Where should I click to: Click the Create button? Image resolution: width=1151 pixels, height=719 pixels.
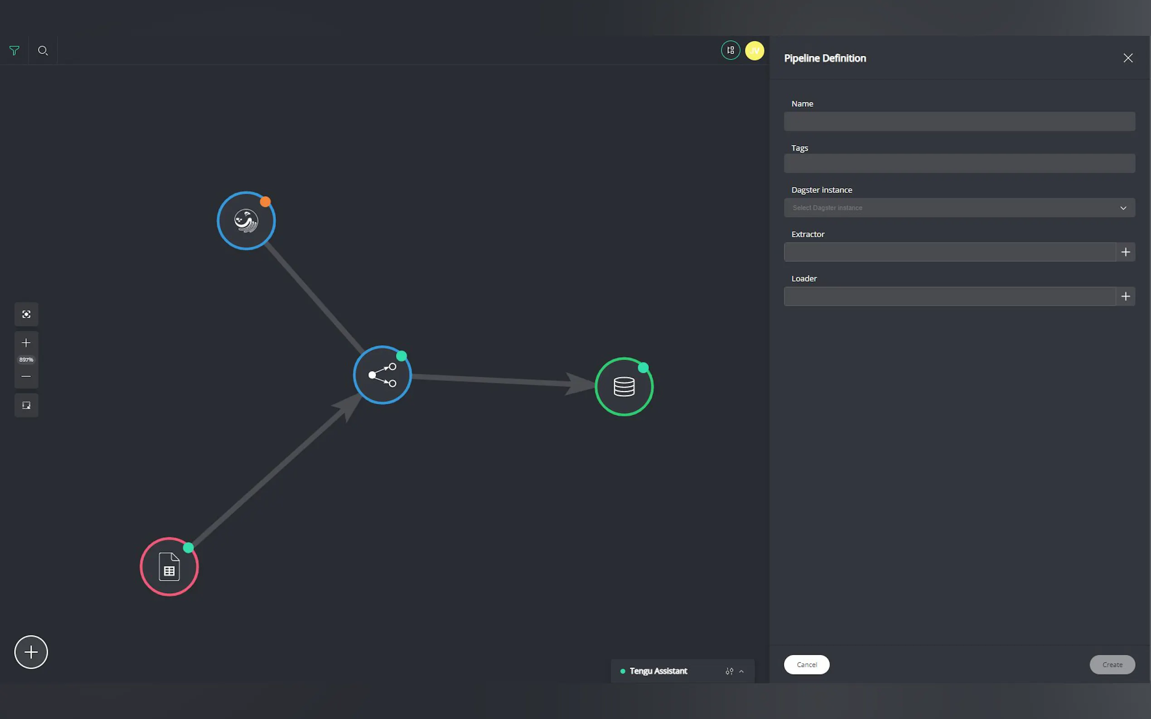[1112, 665]
